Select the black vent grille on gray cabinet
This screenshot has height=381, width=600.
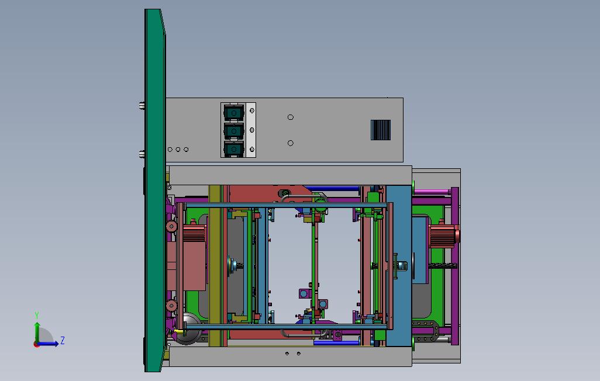click(381, 130)
